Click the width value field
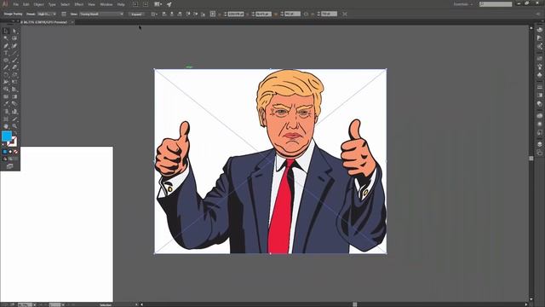The width and height of the screenshot is (545, 307). pos(292,14)
